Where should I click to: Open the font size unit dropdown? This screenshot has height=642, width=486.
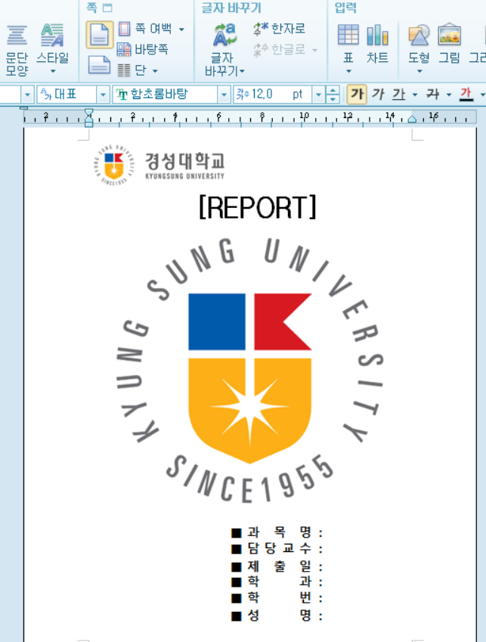click(x=318, y=95)
